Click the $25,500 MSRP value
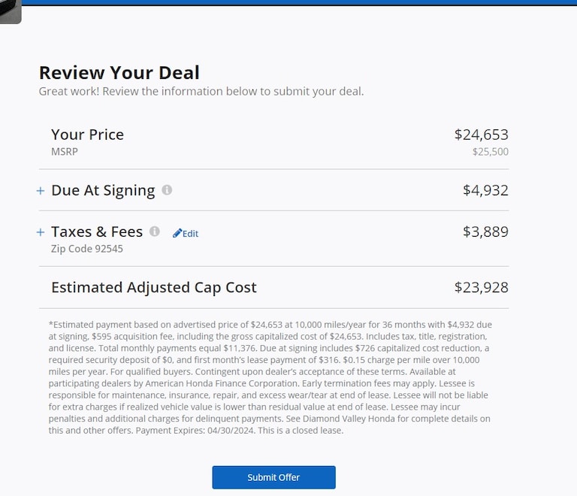Image resolution: width=577 pixels, height=496 pixels. click(x=490, y=152)
